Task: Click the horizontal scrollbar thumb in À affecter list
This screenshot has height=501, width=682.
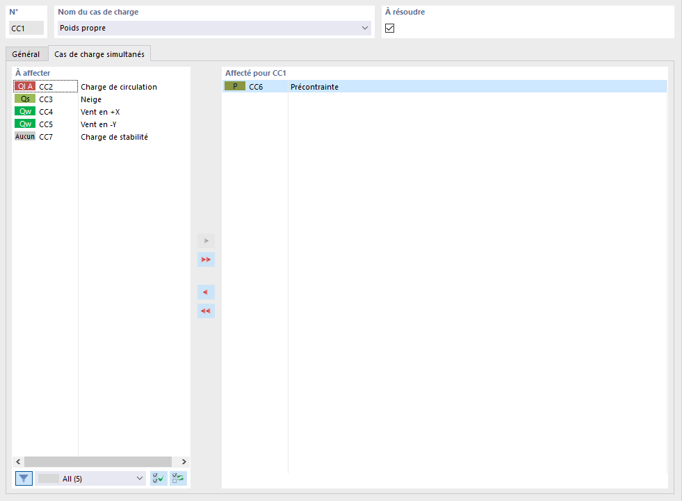Action: click(x=98, y=461)
